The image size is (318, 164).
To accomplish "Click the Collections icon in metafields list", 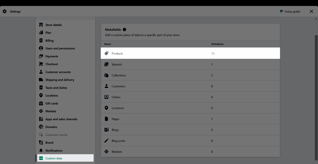I will tap(106, 75).
